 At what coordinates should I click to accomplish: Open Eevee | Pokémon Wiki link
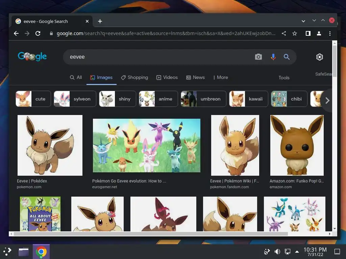click(x=234, y=181)
